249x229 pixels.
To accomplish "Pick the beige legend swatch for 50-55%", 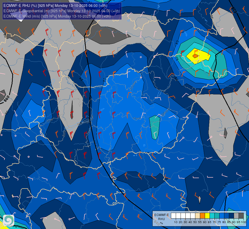I will pos(198,216).
